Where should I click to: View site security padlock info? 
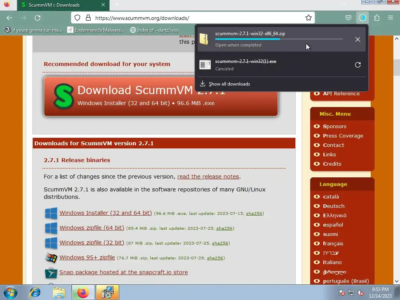tap(88, 18)
